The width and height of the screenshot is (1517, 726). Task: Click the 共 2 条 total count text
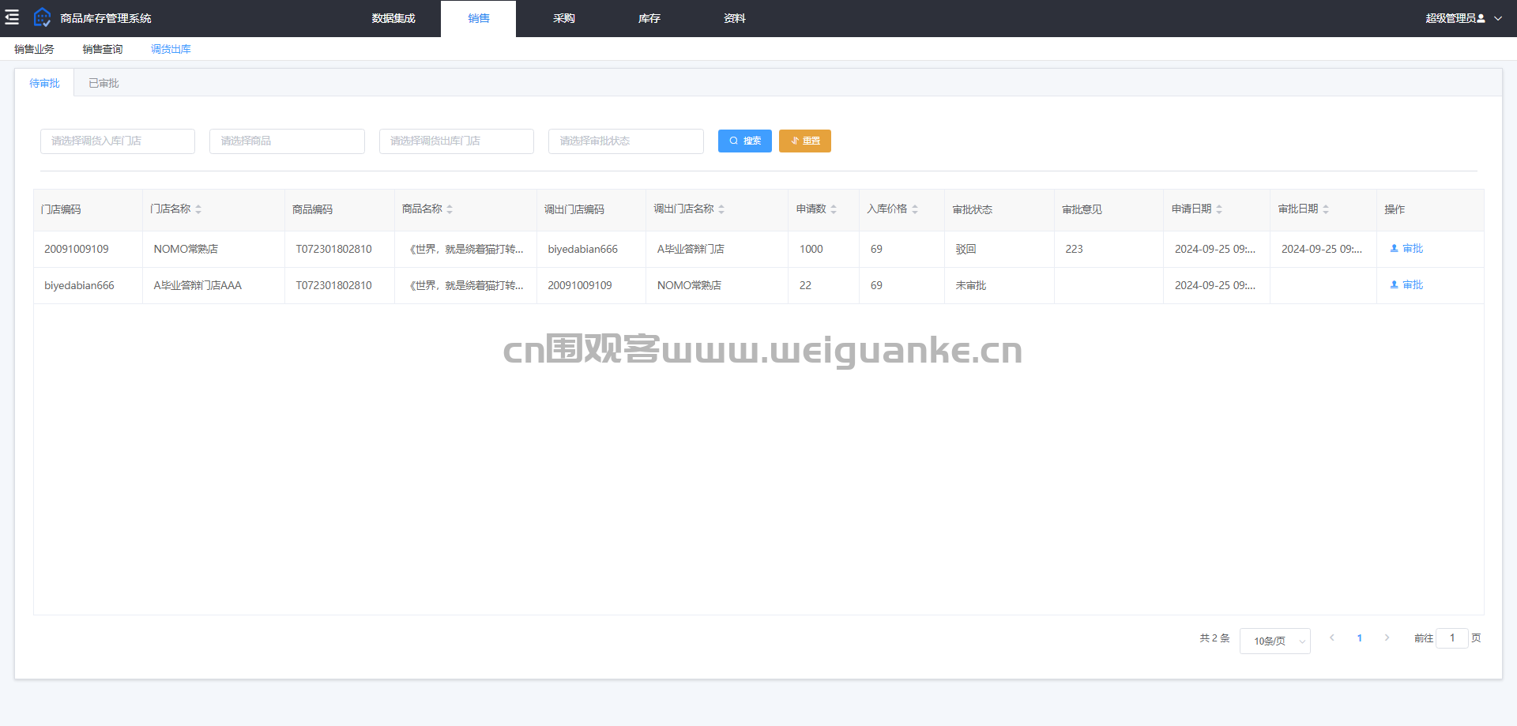[x=1214, y=638]
